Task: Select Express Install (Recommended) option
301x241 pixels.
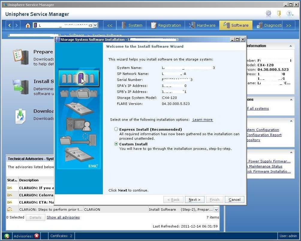Action: coord(116,129)
